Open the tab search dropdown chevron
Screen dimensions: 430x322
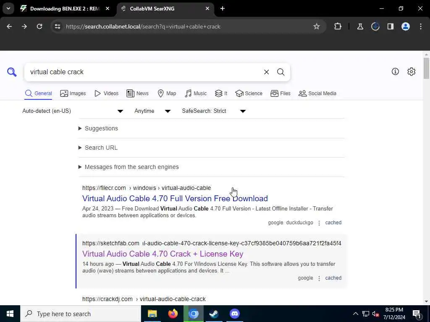coord(8,8)
